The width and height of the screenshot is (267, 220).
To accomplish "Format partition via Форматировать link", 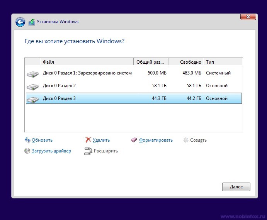I will (x=156, y=140).
